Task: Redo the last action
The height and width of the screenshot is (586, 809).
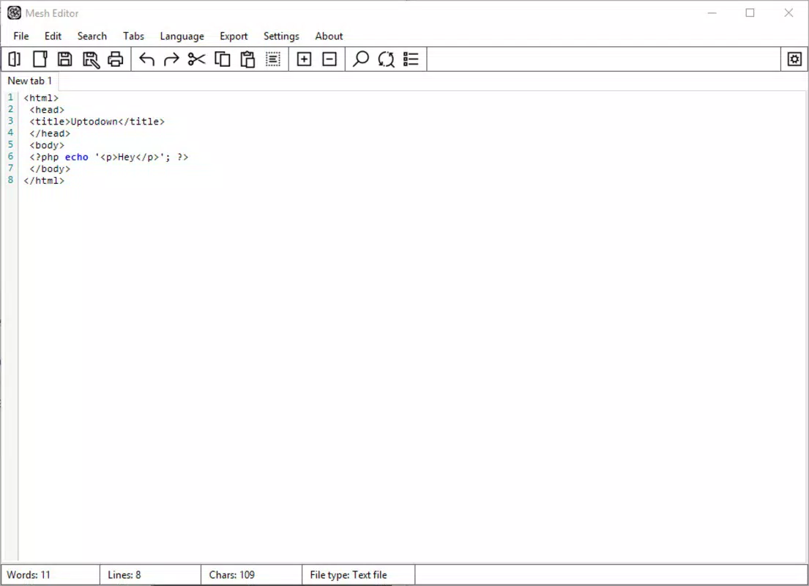Action: [171, 59]
